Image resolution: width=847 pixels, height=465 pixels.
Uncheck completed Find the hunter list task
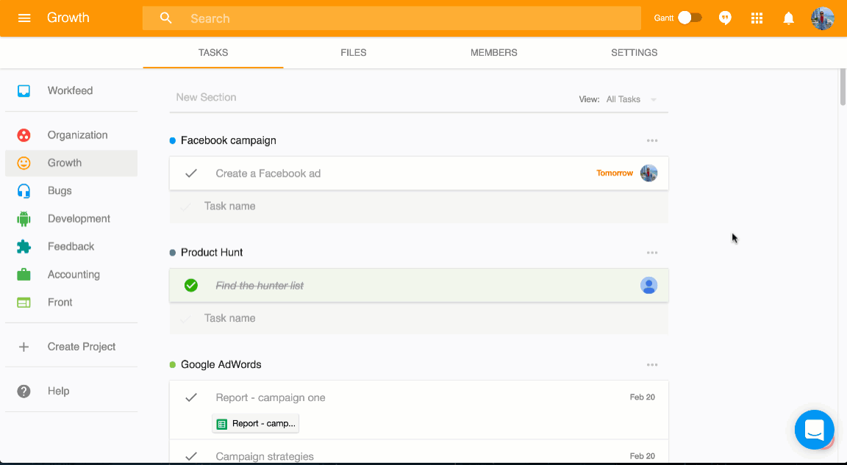pyautogui.click(x=190, y=285)
